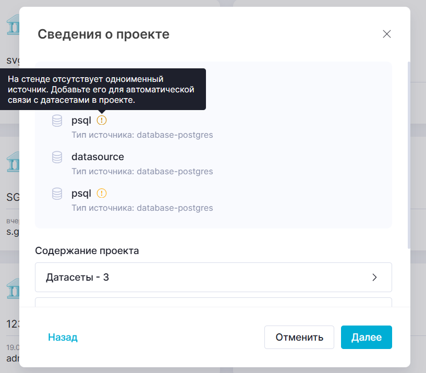This screenshot has width=426, height=373.
Task: Click the Содержание проекта heading
Action: tap(87, 250)
